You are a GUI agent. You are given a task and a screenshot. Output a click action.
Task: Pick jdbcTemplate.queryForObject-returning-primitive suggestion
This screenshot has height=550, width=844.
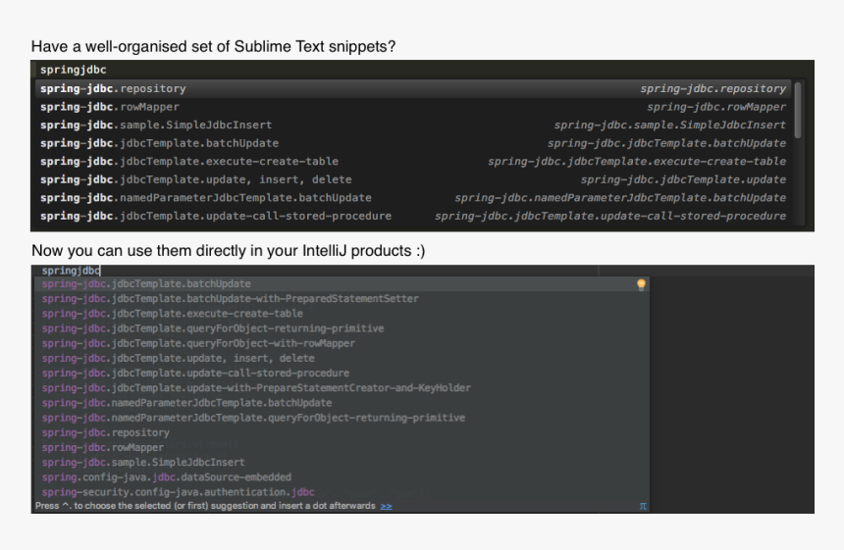coord(213,328)
